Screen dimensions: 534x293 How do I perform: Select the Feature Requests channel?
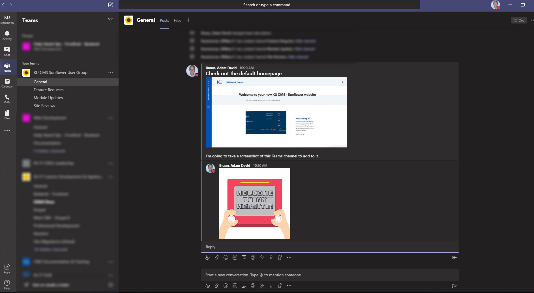(x=49, y=90)
